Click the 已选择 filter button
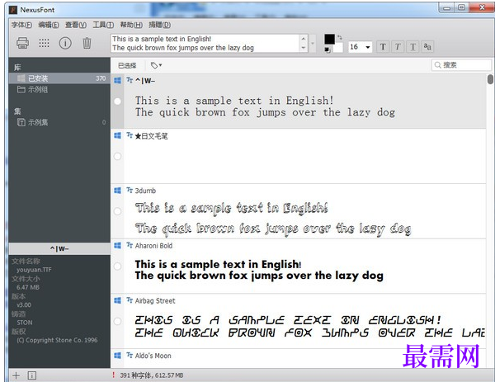The width and height of the screenshot is (495, 382). click(127, 65)
